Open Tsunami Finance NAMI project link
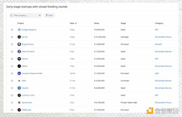The image size is (182, 117). pos(32,73)
